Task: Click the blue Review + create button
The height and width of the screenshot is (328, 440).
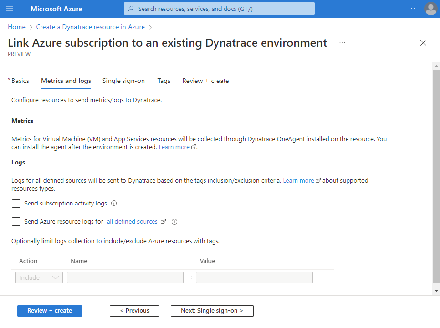Action: 50,311
